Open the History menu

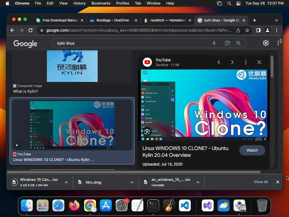point(79,3)
